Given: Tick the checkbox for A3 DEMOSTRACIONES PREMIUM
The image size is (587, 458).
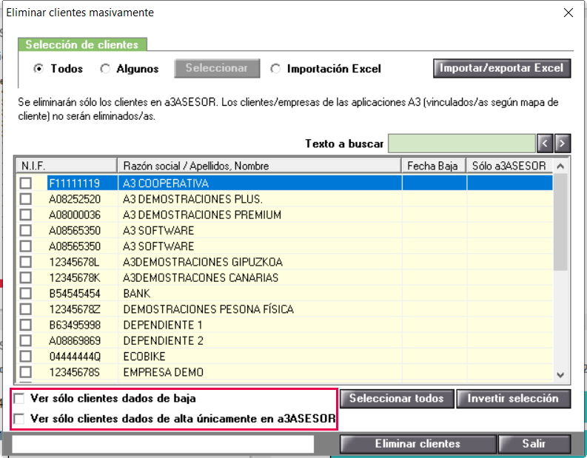Looking at the screenshot, I should [26, 215].
